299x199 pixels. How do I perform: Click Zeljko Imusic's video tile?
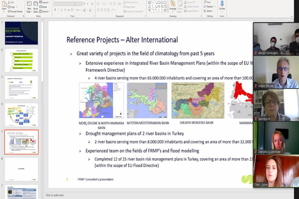(x=276, y=72)
